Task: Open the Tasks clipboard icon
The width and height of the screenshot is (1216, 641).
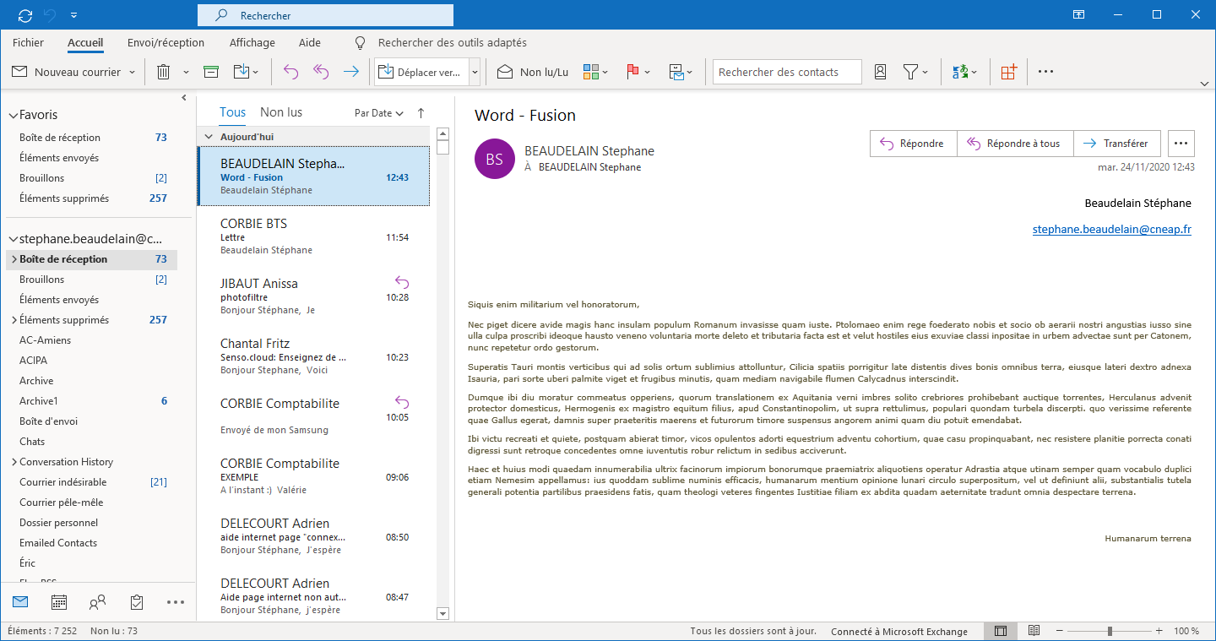Action: coord(137,602)
